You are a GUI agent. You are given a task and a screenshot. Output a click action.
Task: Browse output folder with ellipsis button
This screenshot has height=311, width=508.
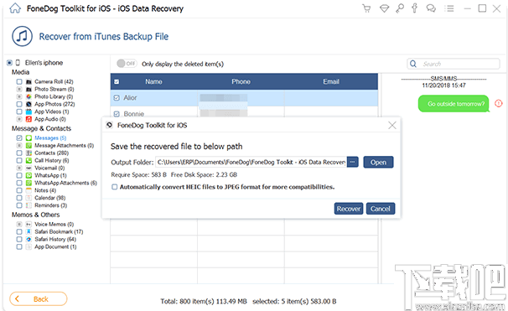[x=352, y=162]
